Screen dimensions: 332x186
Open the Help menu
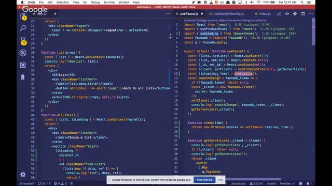pos(136,2)
